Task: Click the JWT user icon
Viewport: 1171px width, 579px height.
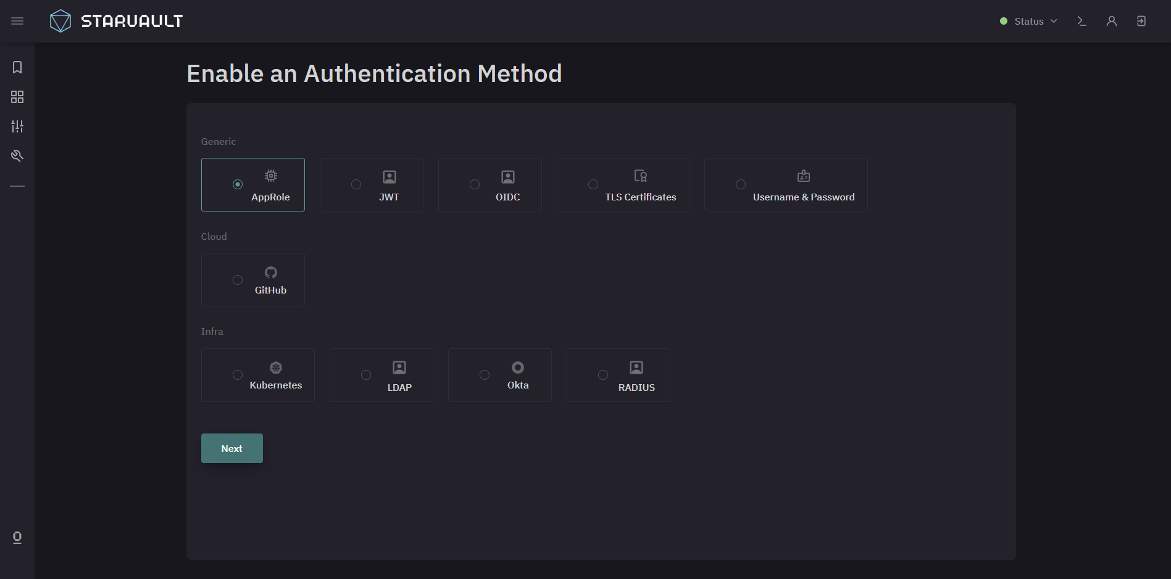Action: [x=390, y=177]
